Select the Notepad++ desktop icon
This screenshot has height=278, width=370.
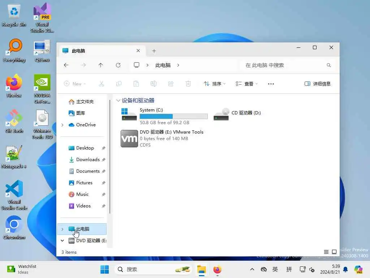coord(14,157)
